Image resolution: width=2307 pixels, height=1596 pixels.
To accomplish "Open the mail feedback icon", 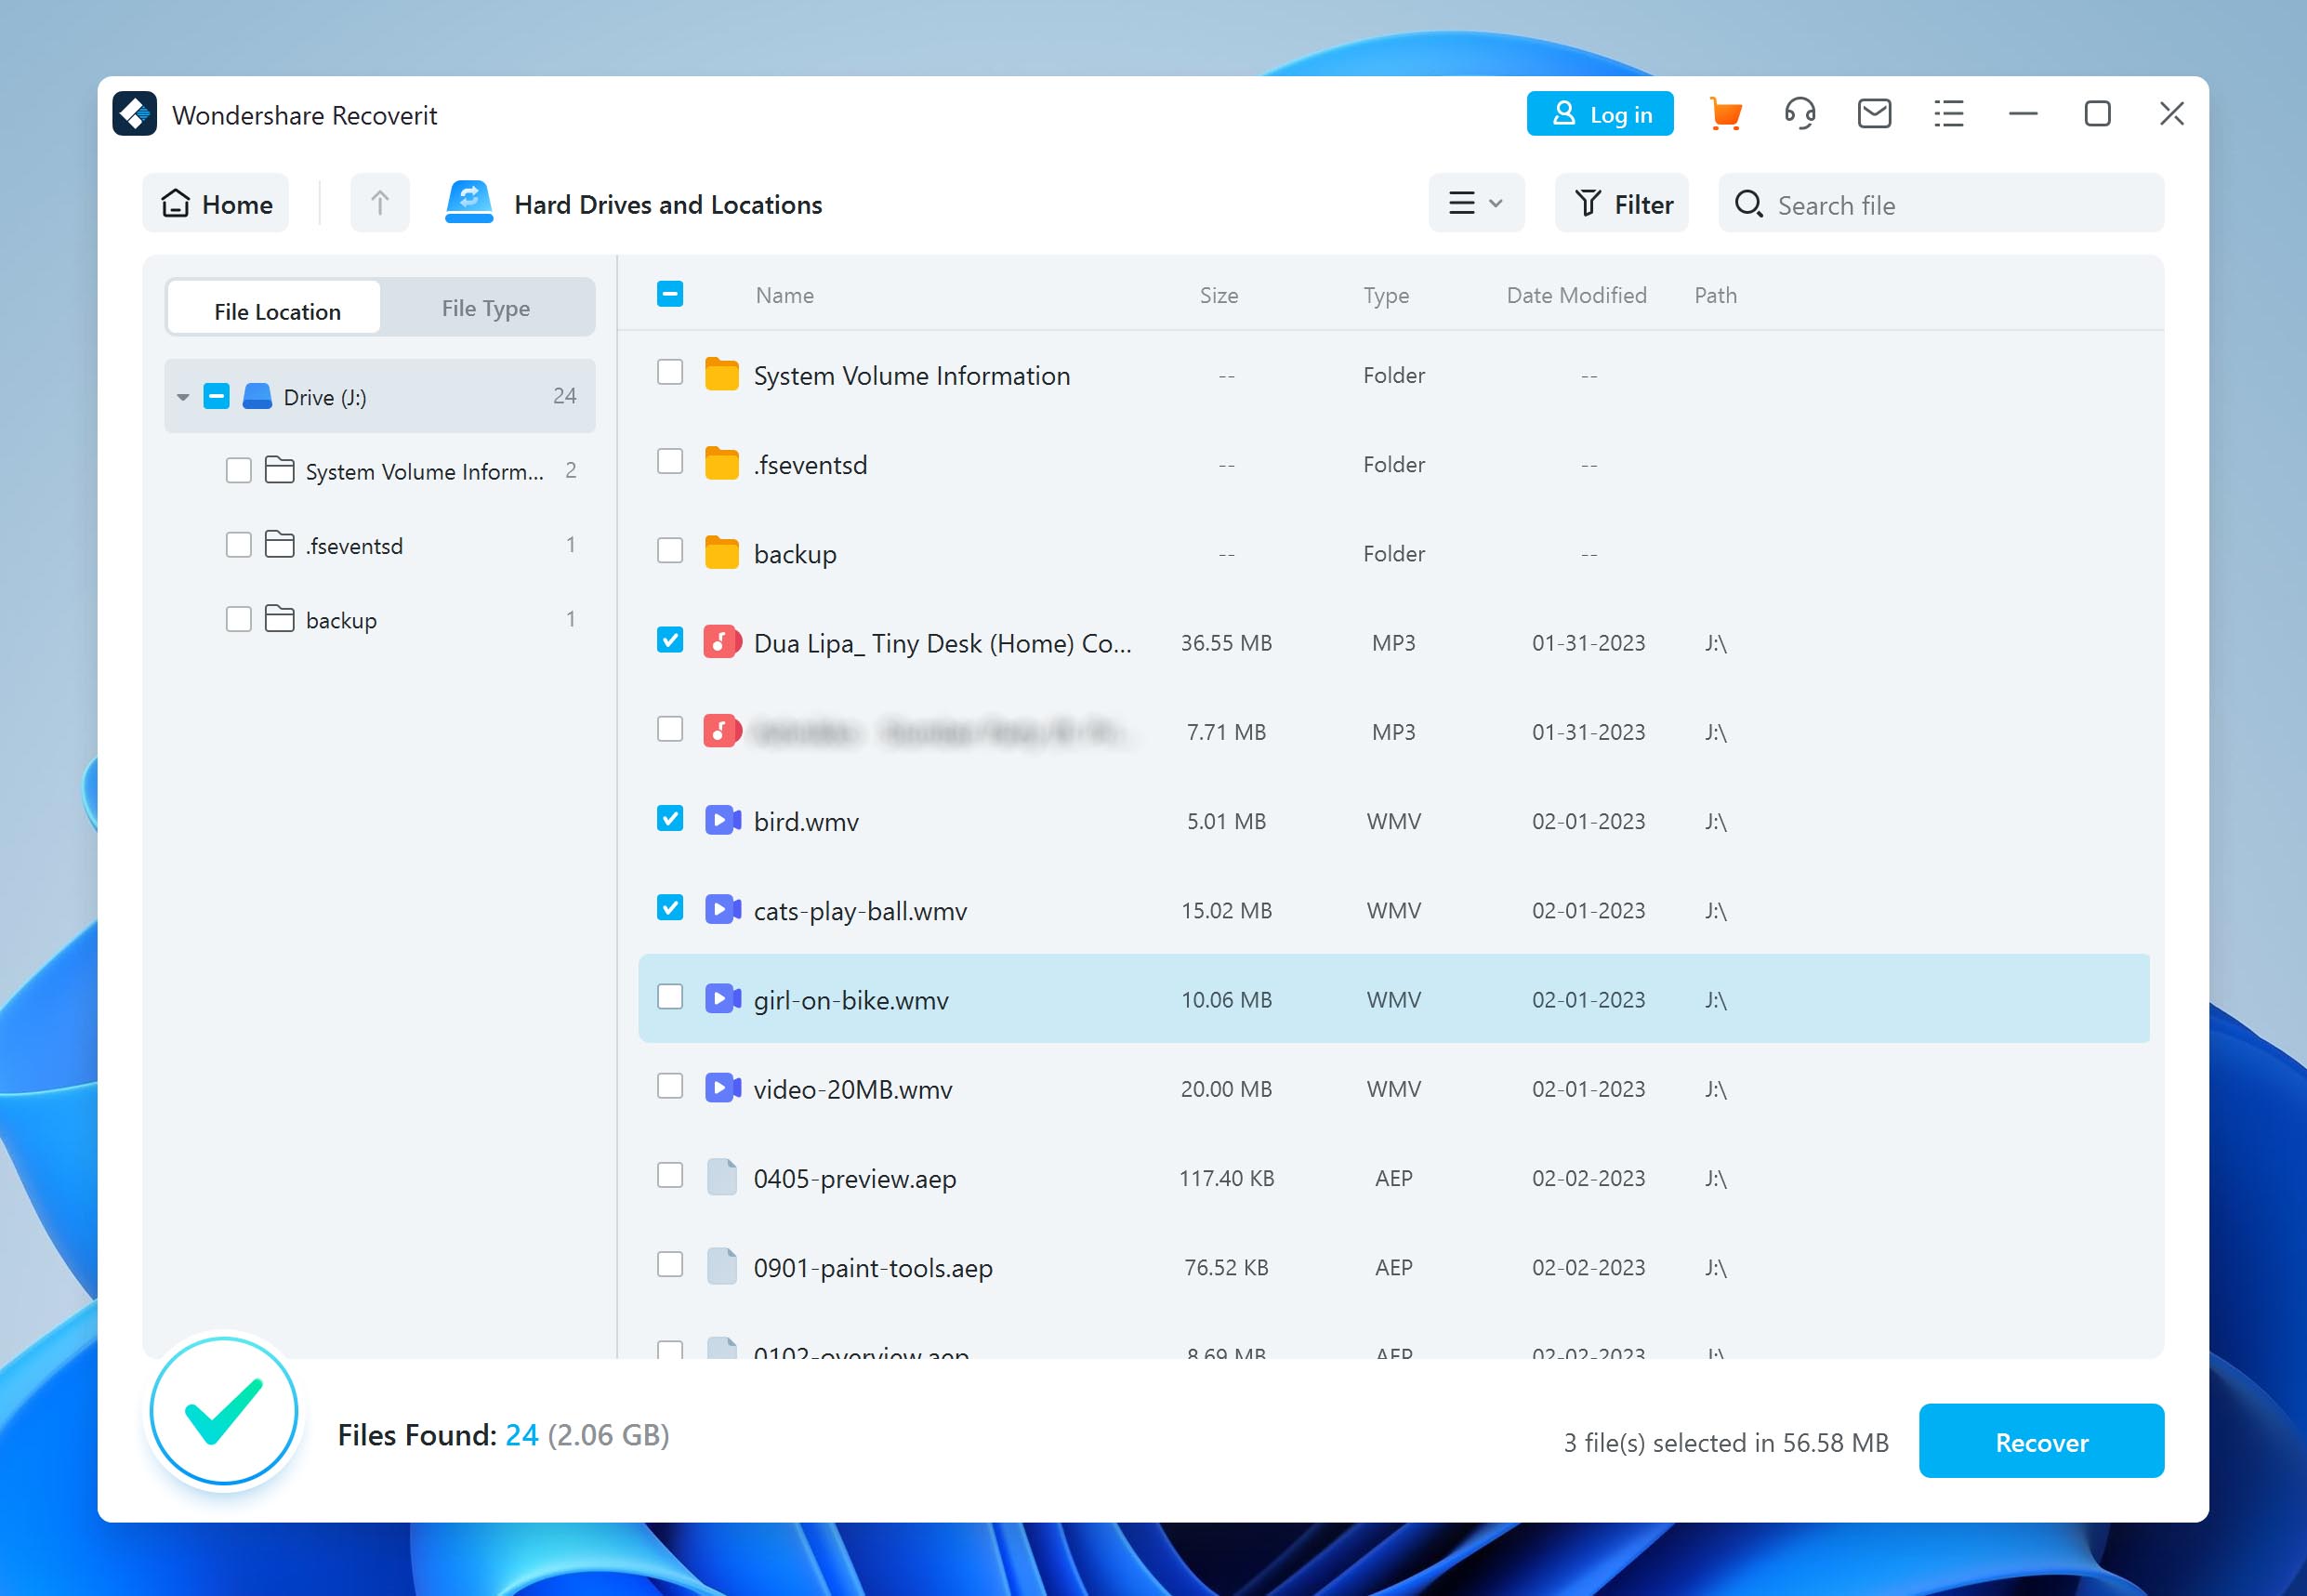I will coord(1874,114).
